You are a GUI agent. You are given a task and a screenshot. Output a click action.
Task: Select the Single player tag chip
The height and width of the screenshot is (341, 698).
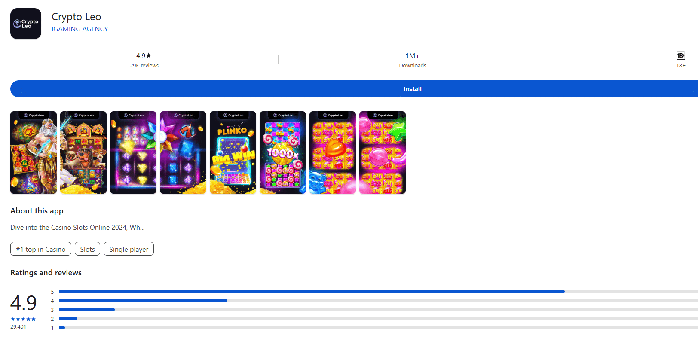point(129,249)
